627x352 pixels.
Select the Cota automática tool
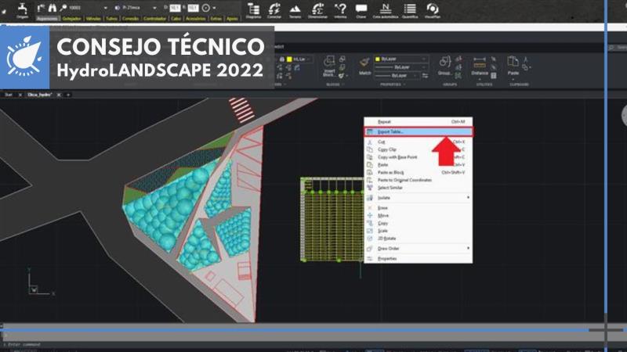tap(386, 10)
